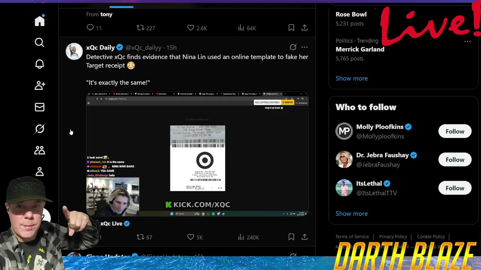Click the 5,765 posts count text
Screen dimensions: 481x270
pyautogui.click(x=349, y=58)
